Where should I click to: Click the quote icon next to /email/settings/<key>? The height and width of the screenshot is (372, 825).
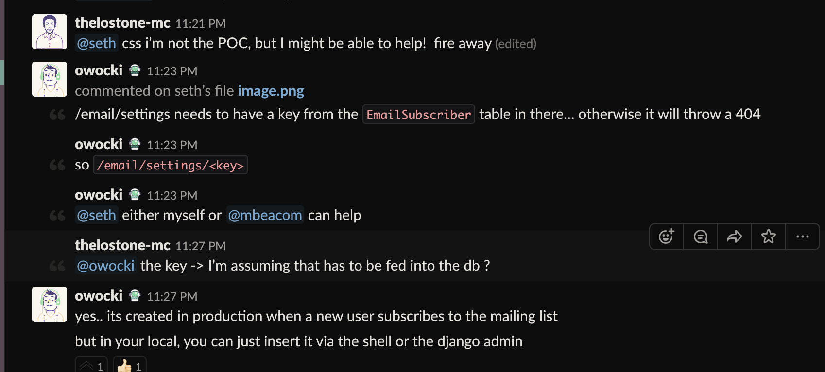coord(57,165)
